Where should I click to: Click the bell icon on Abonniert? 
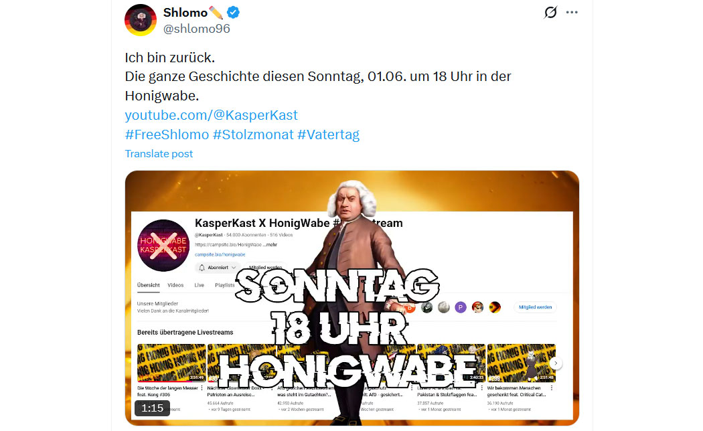[x=202, y=268]
